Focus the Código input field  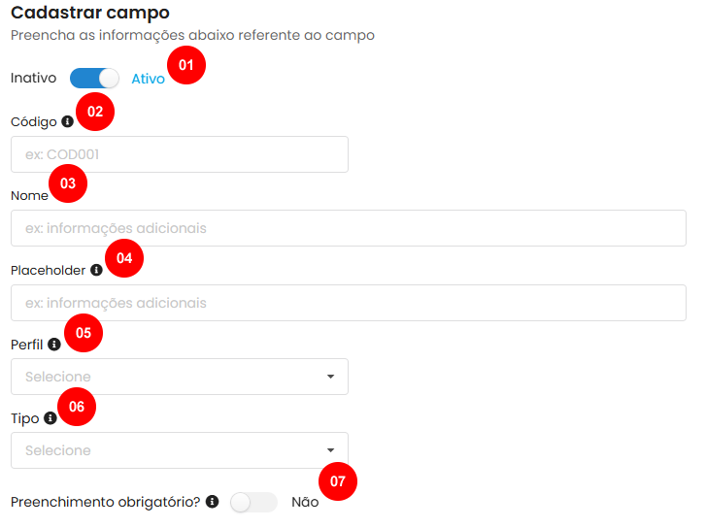coord(180,154)
